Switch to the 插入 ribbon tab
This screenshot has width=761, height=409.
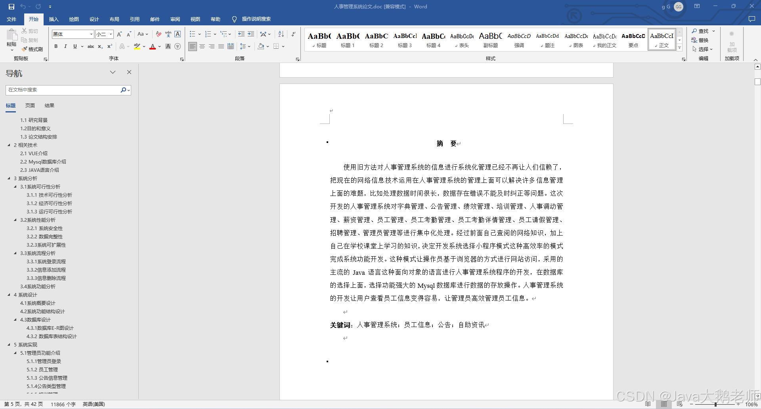click(54, 19)
